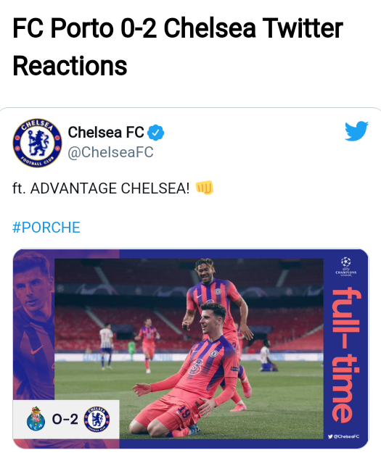Open the #PORCHE hashtag link
The height and width of the screenshot is (458, 381).
coord(46,228)
